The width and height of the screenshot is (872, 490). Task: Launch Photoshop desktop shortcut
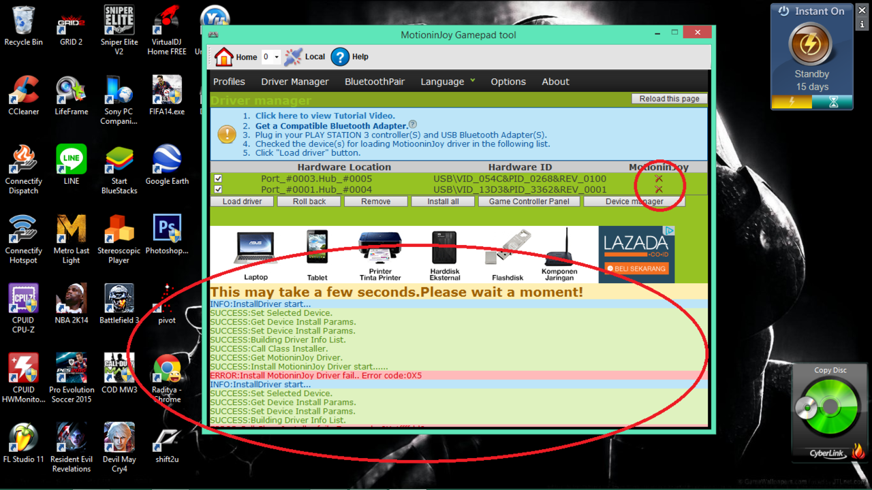[167, 234]
